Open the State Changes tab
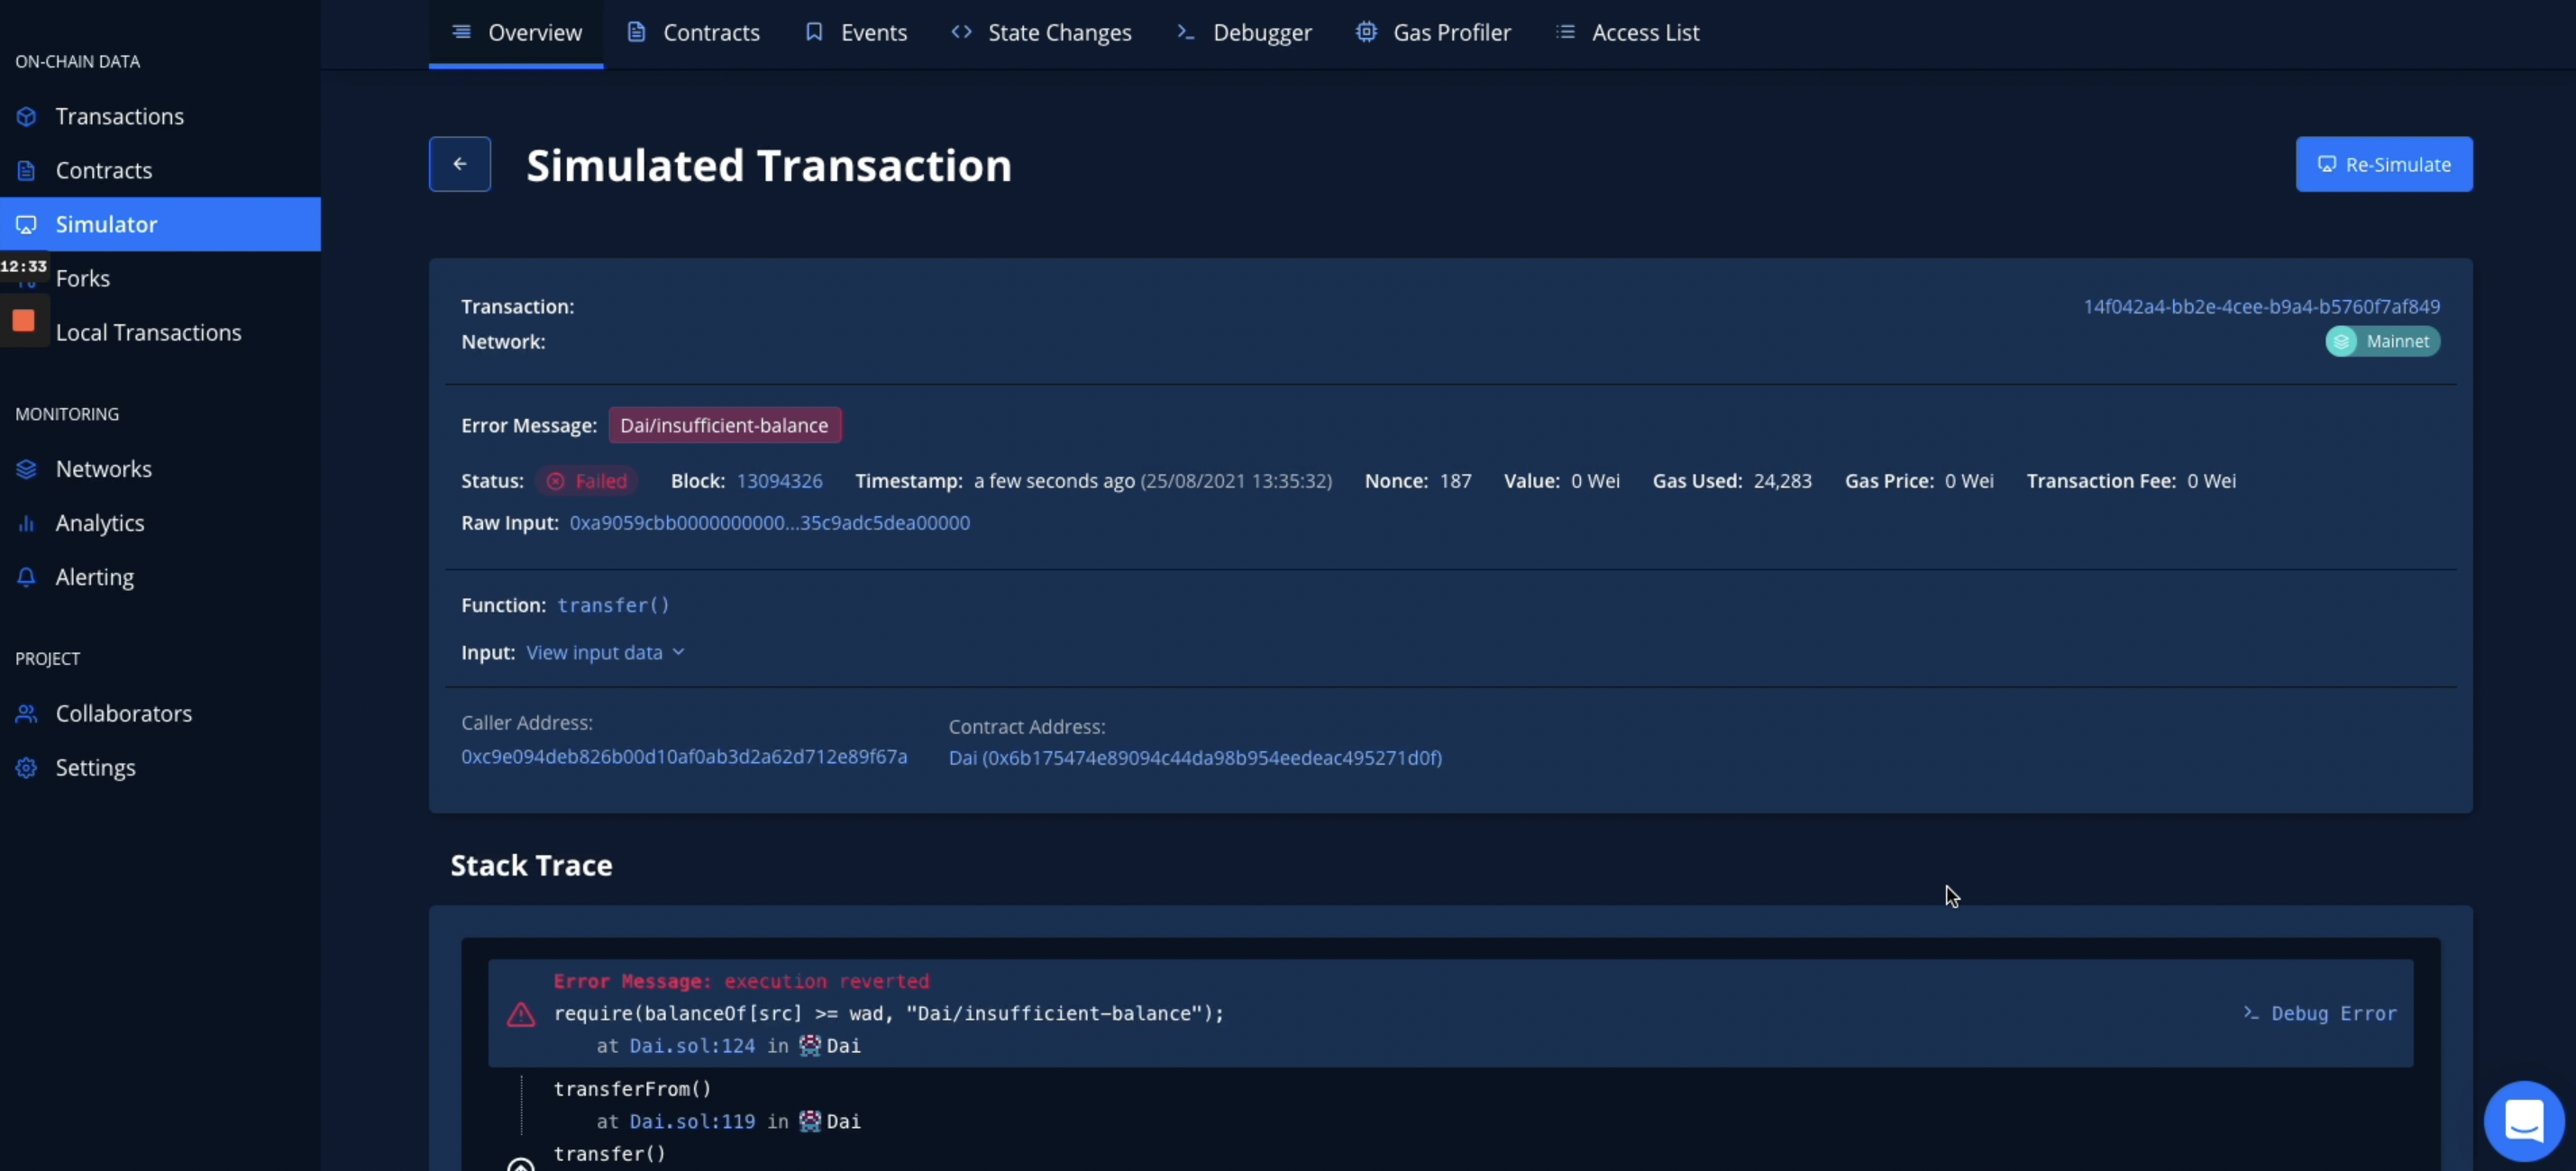 tap(1041, 33)
